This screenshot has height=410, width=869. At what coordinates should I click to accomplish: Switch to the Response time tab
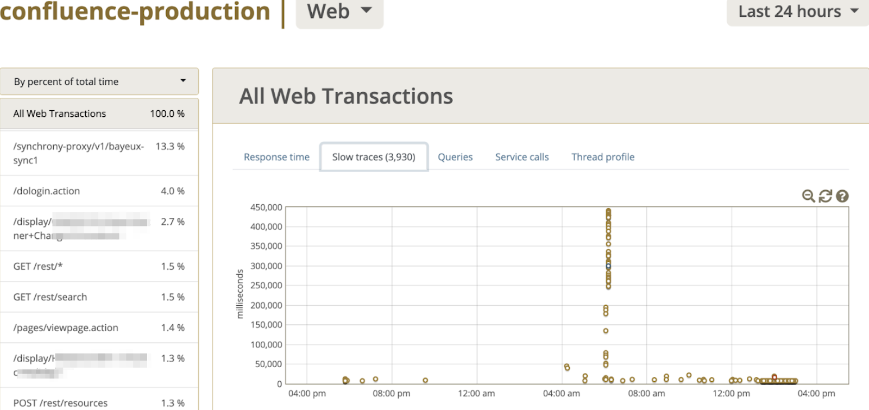[x=276, y=157]
